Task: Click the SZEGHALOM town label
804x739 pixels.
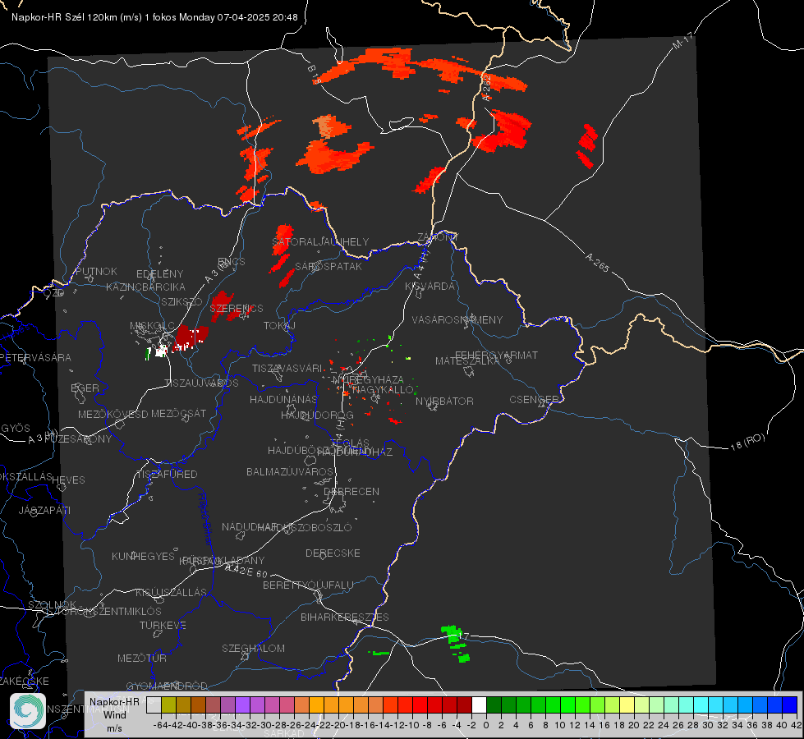Action: [253, 648]
